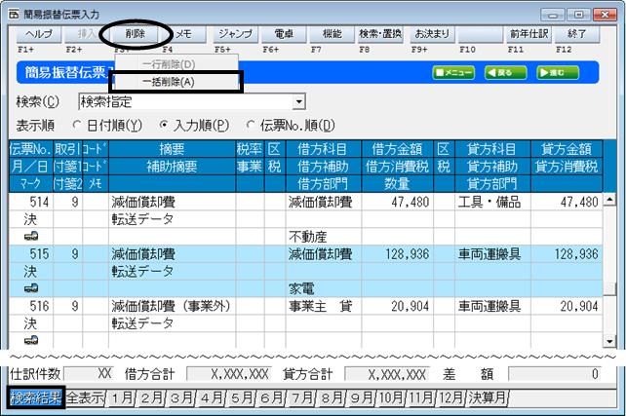Click the green 進む forward button
Image resolution: width=626 pixels, height=416 pixels.
[x=558, y=73]
